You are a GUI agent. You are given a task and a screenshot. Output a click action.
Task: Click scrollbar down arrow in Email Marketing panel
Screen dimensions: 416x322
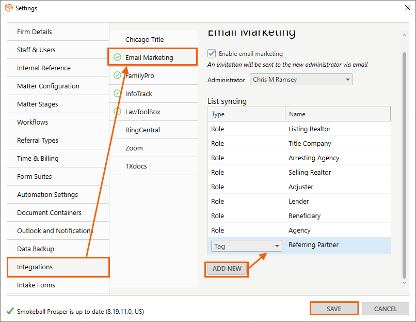[x=404, y=283]
